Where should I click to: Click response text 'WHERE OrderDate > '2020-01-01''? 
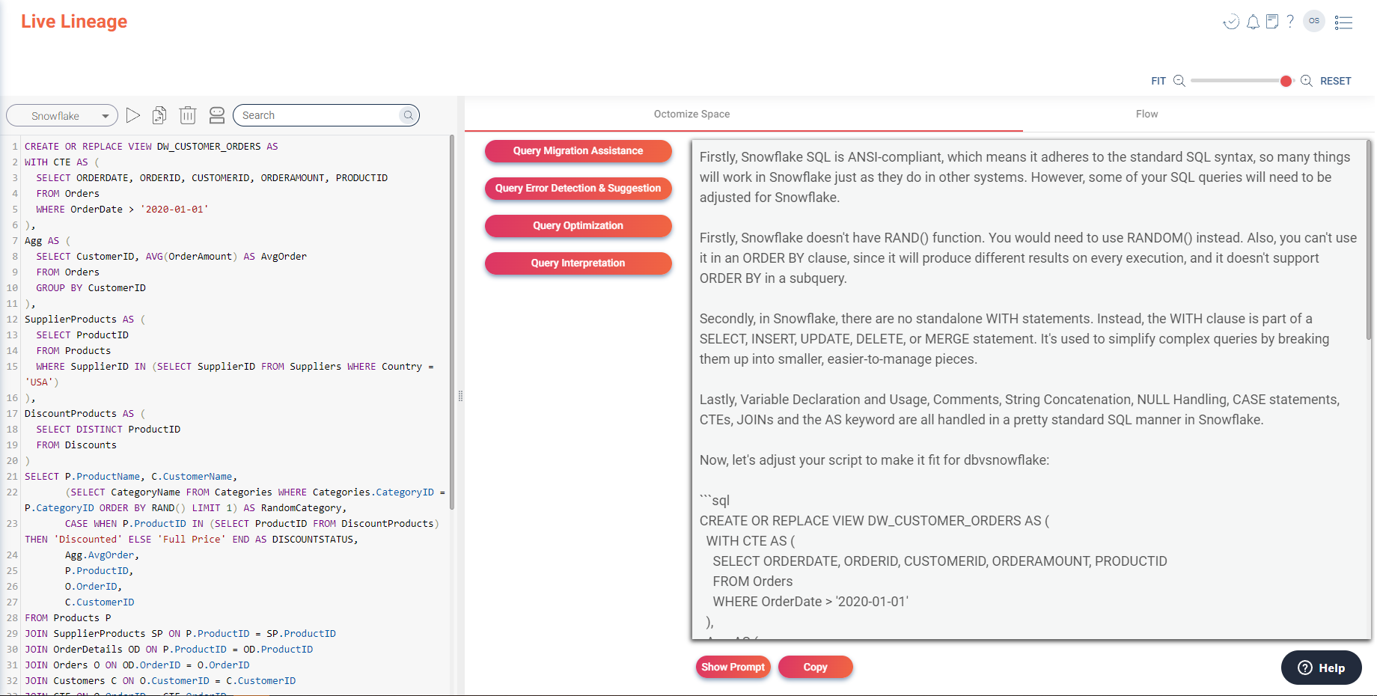pos(810,602)
